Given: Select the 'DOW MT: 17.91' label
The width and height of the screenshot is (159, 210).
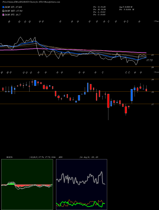Looking at the screenshot, I should [13, 11].
